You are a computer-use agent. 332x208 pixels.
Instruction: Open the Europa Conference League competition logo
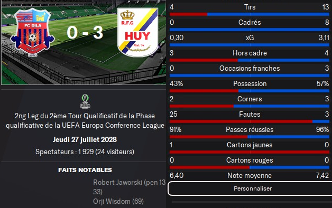(x=85, y=101)
